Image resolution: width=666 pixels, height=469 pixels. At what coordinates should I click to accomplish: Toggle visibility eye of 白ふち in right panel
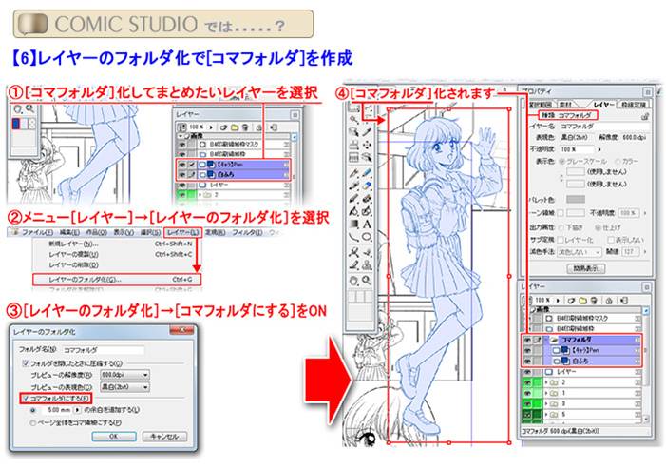coord(527,361)
